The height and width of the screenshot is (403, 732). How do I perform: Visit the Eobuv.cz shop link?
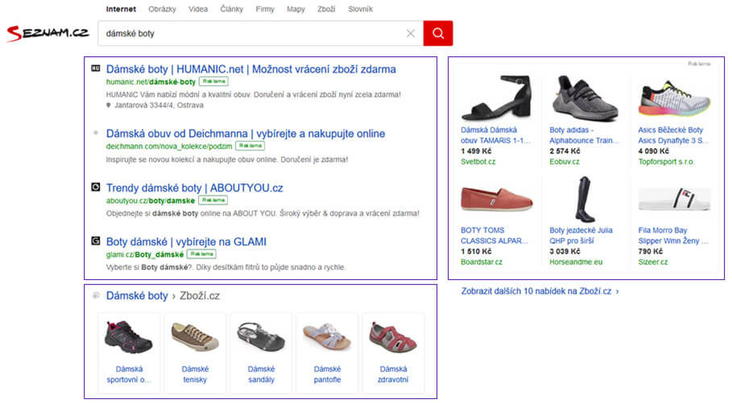point(565,162)
